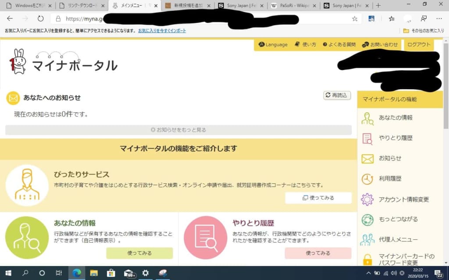Click the green 使ってみる under あなたの情報

pos(139,253)
